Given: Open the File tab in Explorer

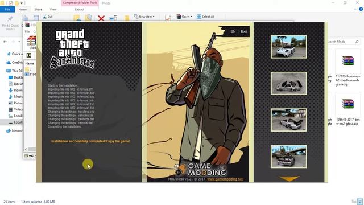Looking at the screenshot, I should (7, 9).
